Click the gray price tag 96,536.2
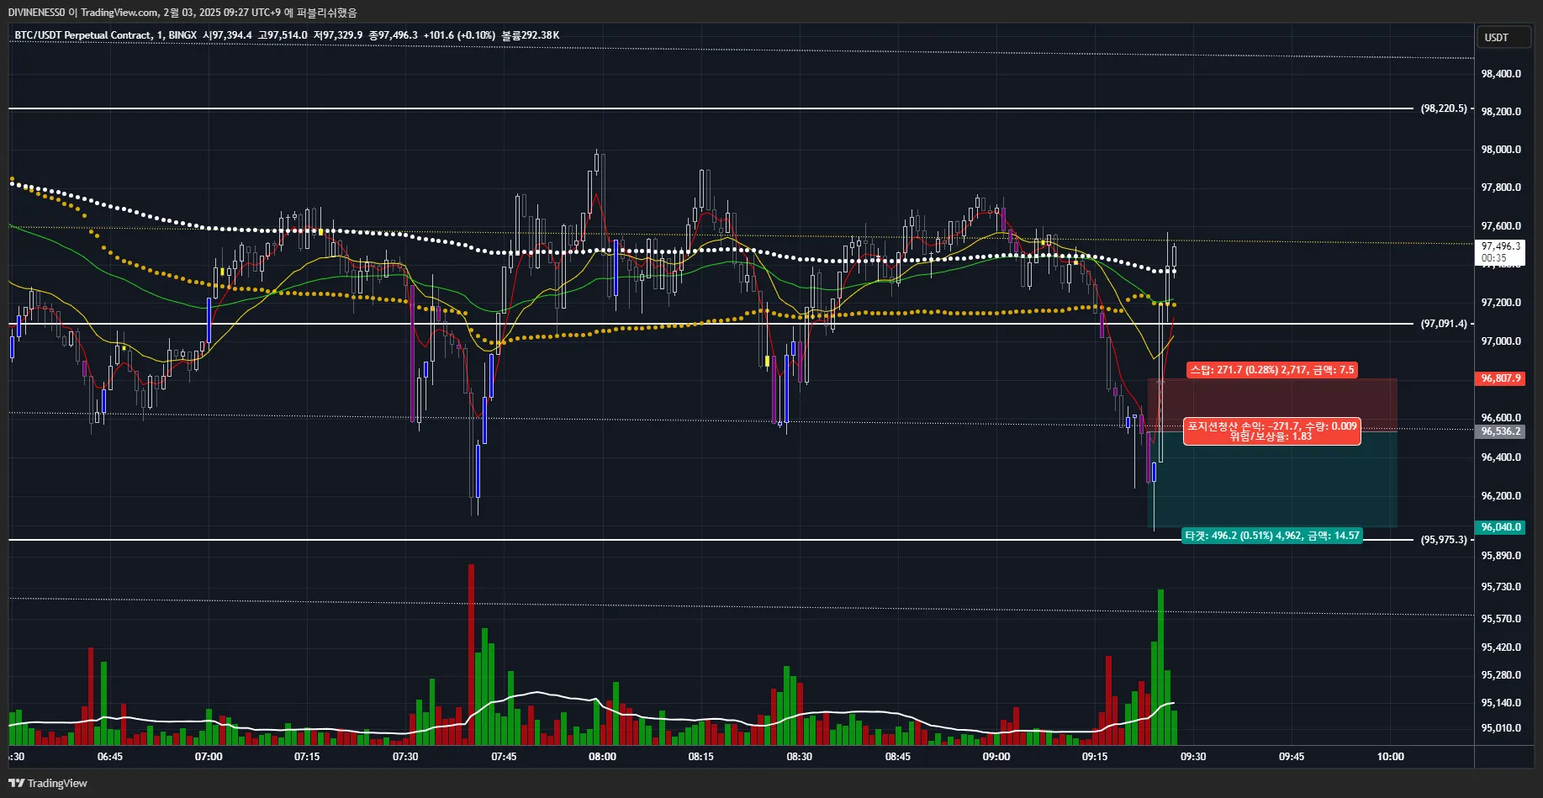This screenshot has width=1543, height=798. click(x=1501, y=431)
